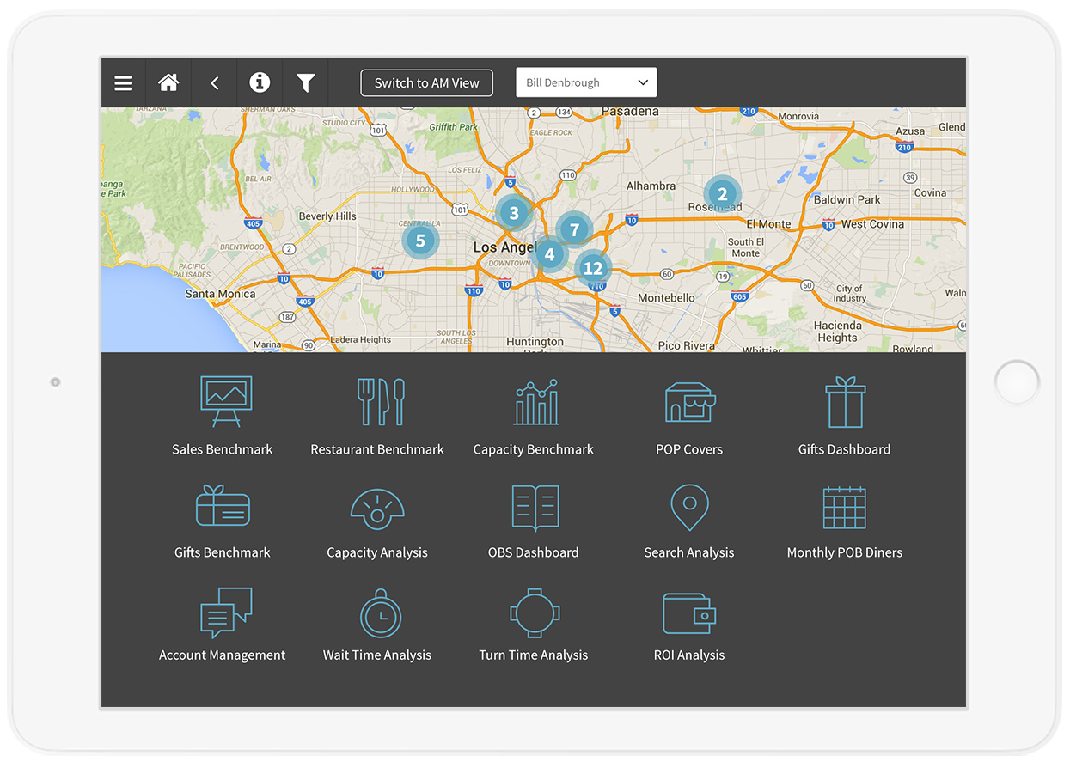This screenshot has height=768, width=1070.
Task: Open the Account Management chat icon
Action: click(226, 613)
